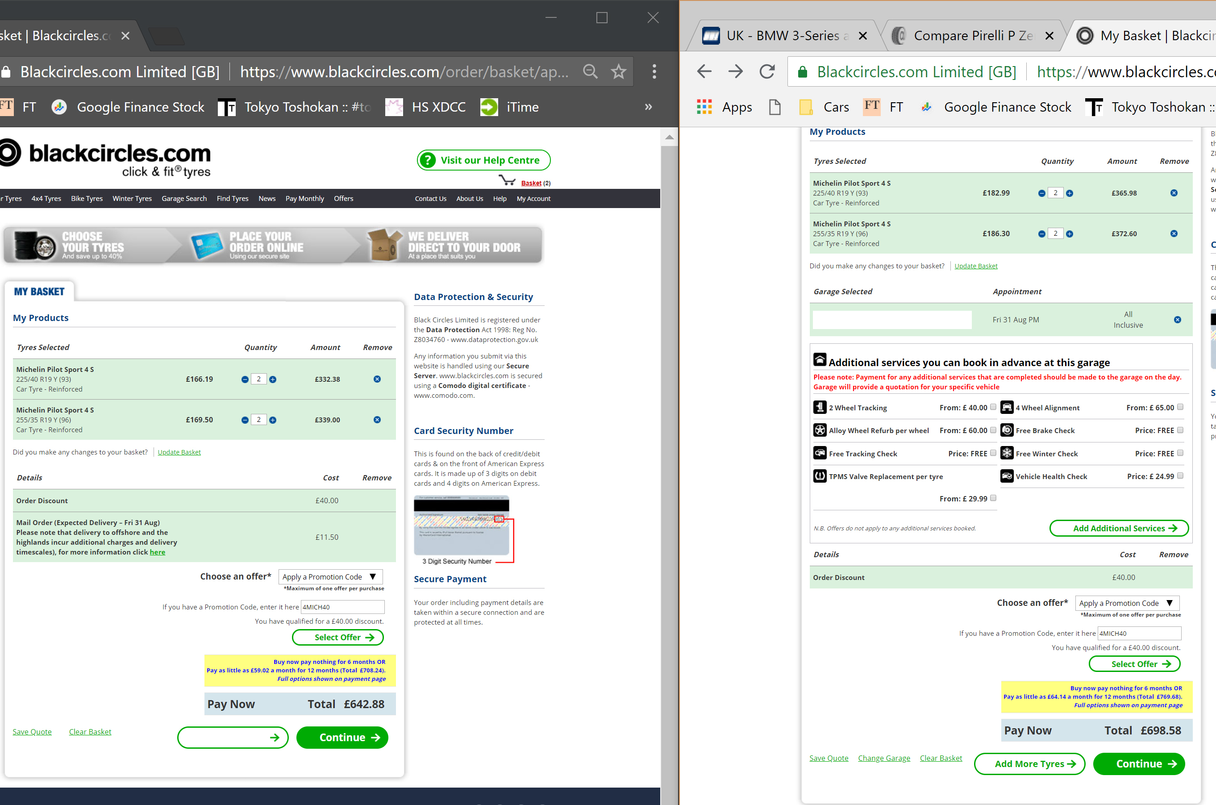
Task: Click promotion code field in right window
Action: pyautogui.click(x=1139, y=634)
